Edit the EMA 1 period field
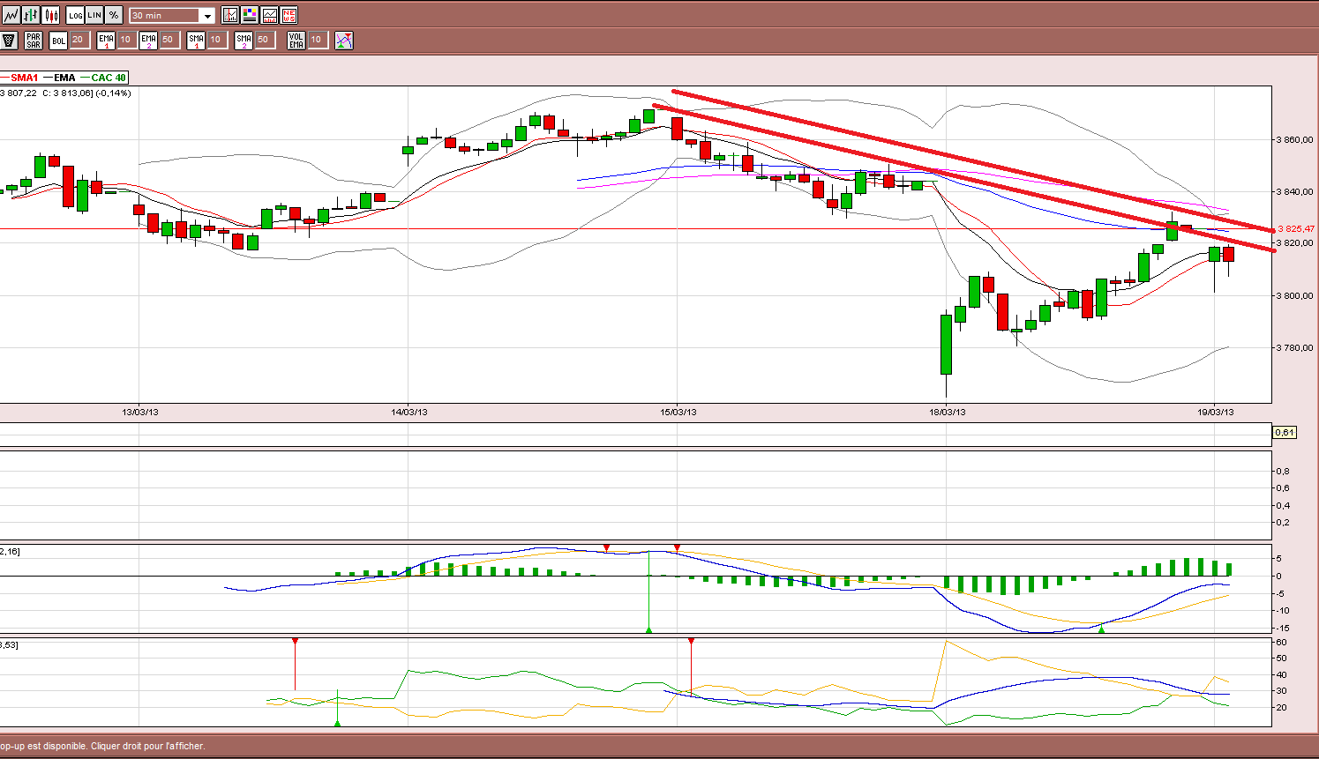1319x759 pixels. (x=126, y=41)
